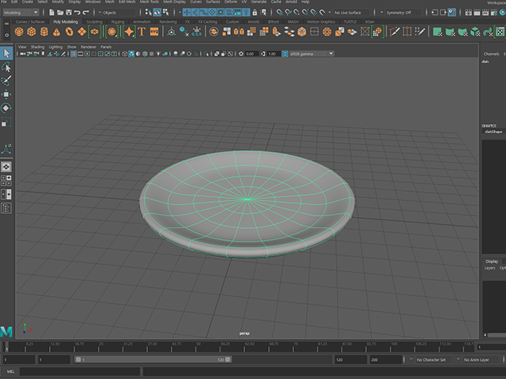Activate the Rotate tool in toolbox
Viewport: 506px width, 379px height.
tap(6, 108)
